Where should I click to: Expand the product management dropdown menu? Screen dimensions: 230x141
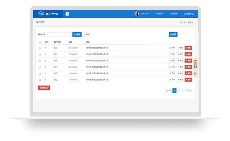point(159,13)
